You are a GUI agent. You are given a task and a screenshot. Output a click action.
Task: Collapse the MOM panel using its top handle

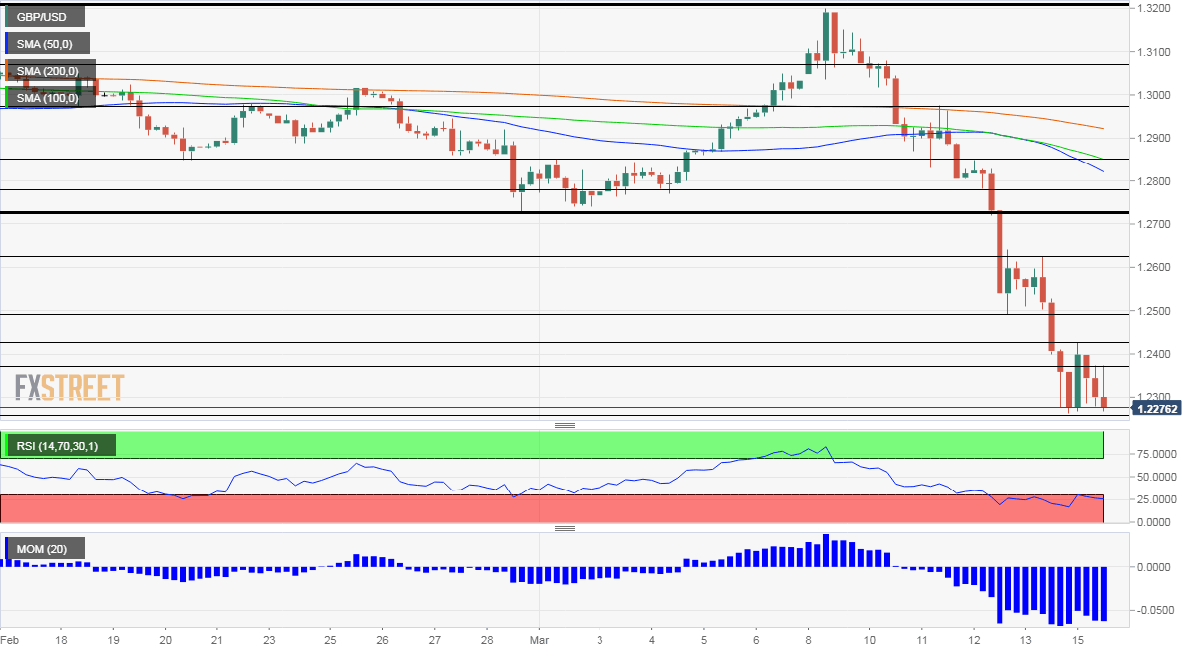click(x=565, y=529)
